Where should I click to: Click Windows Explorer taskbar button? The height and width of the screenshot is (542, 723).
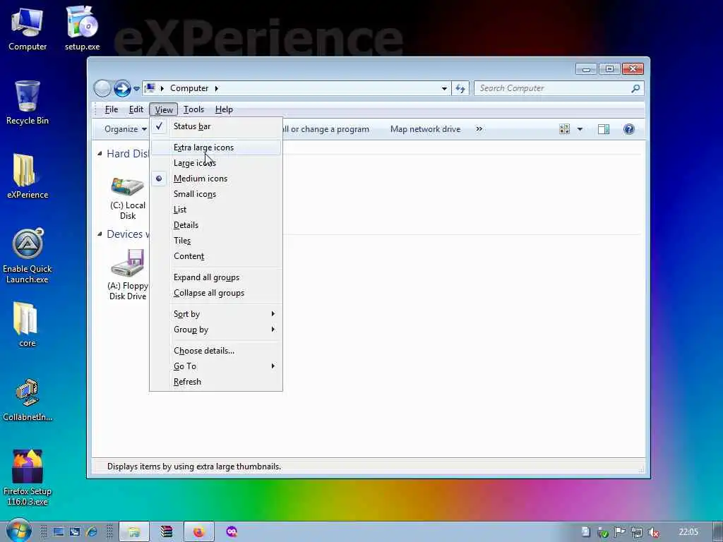[134, 532]
